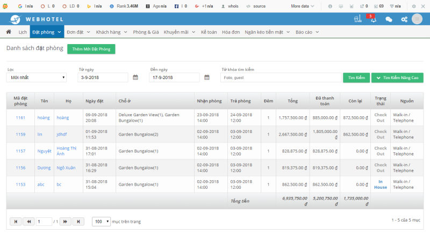Screen dimensions: 430x241
Task: Open booking code 1159 link
Action: (x=20, y=134)
